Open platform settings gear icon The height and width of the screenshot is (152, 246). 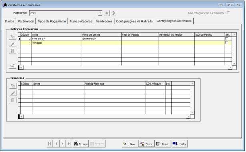click(113, 13)
